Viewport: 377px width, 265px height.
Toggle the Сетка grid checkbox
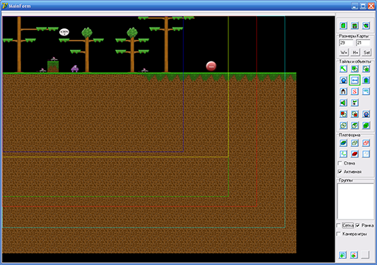coord(339,225)
